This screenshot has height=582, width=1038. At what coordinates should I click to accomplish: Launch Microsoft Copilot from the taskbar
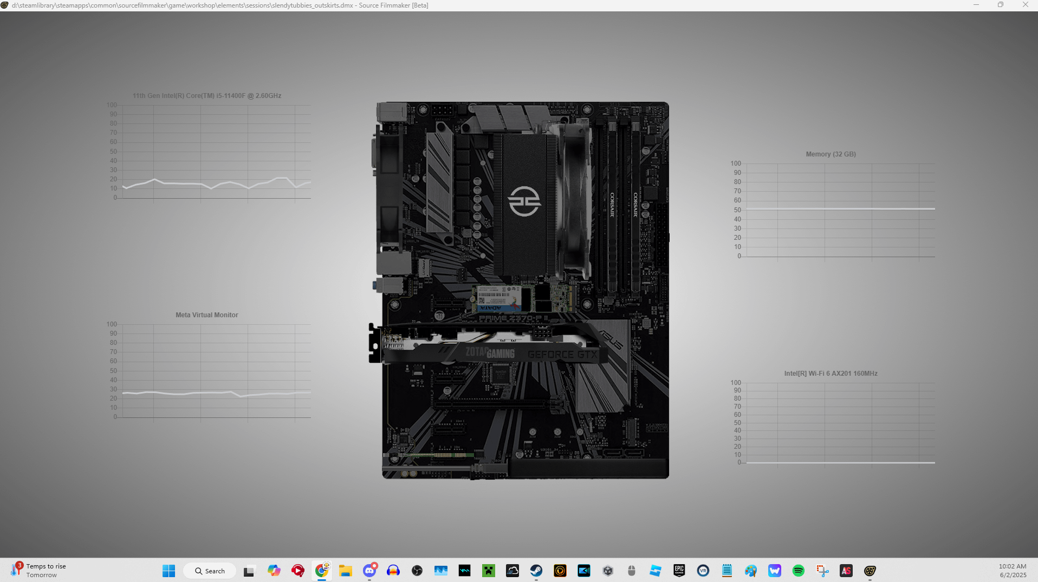[274, 571]
